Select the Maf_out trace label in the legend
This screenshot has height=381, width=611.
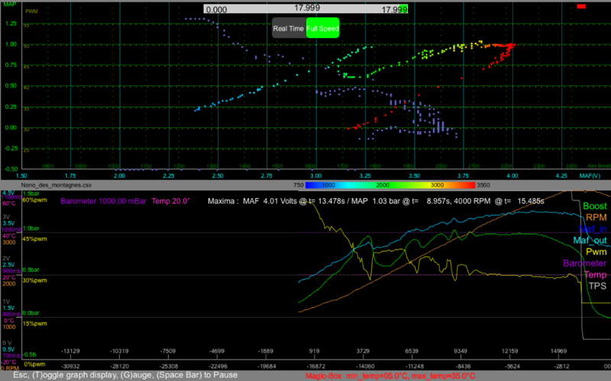click(590, 240)
